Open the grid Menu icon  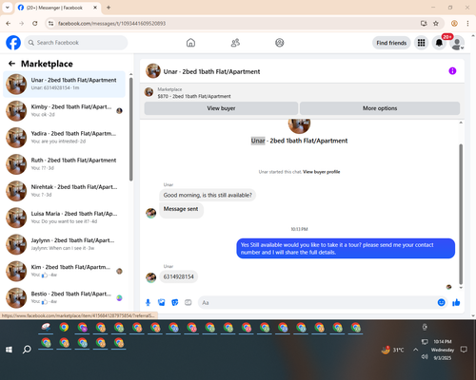click(421, 43)
